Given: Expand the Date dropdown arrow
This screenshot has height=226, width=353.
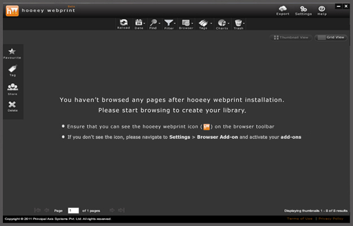Looking at the screenshot, I should pyautogui.click(x=144, y=23).
